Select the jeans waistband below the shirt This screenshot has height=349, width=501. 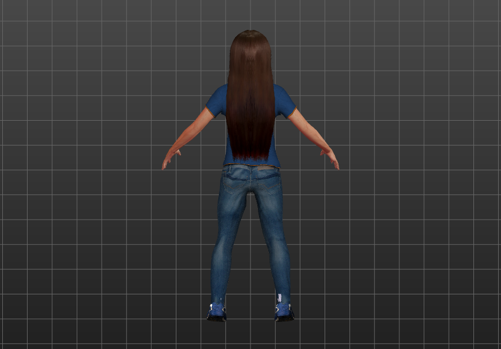coord(252,167)
